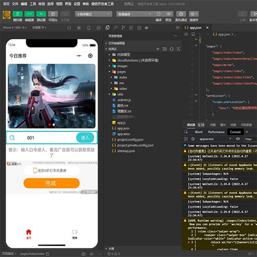257x257 pixels.
Task: Detach the simulator into a separate window
Action: [x=99, y=28]
